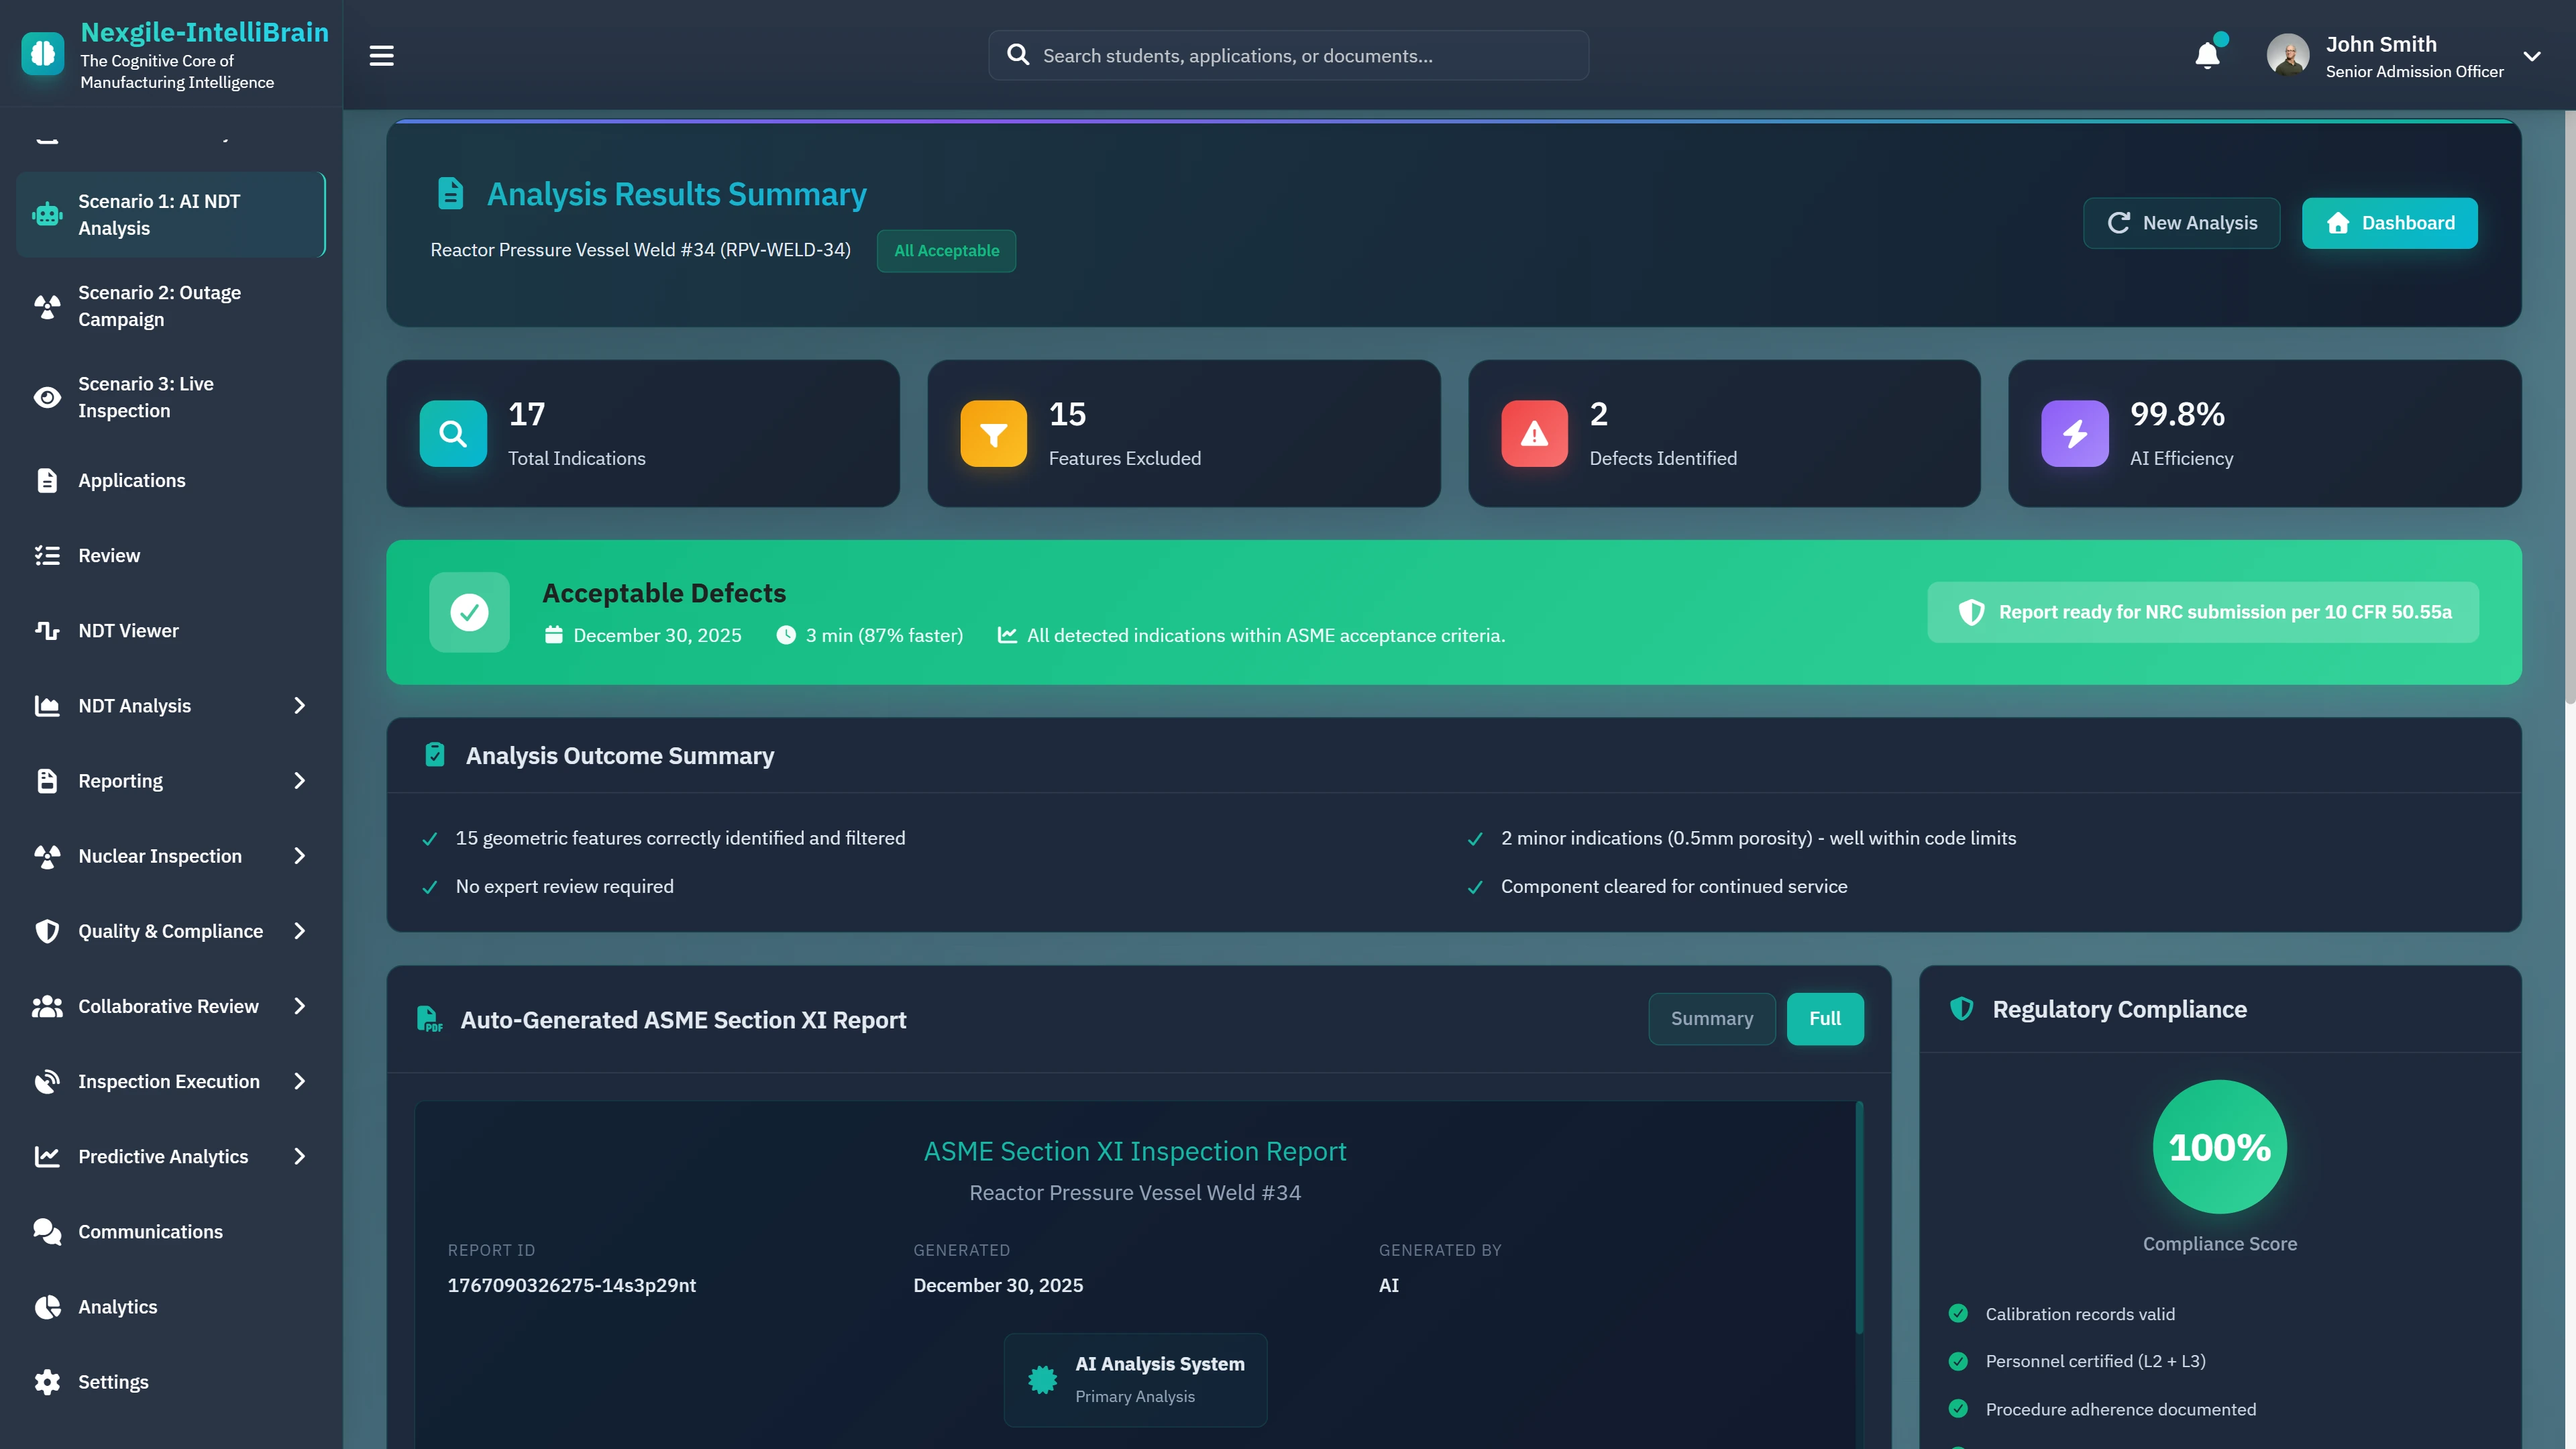Click the Nexgile-IntelliBrain brain logo icon
The width and height of the screenshot is (2576, 1449).
(42, 54)
